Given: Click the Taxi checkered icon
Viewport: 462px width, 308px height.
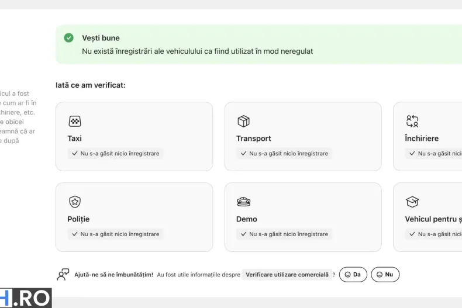Looking at the screenshot, I should pos(74,121).
